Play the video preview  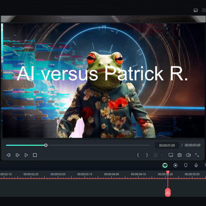[26, 155]
